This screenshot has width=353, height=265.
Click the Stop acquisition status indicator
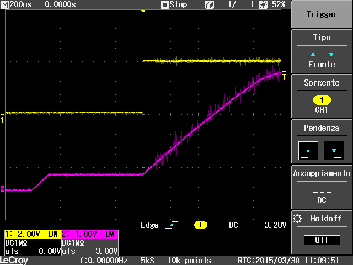tap(174, 4)
